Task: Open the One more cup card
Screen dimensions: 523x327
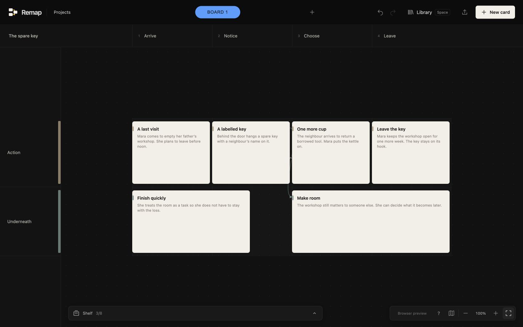Action: [331, 153]
